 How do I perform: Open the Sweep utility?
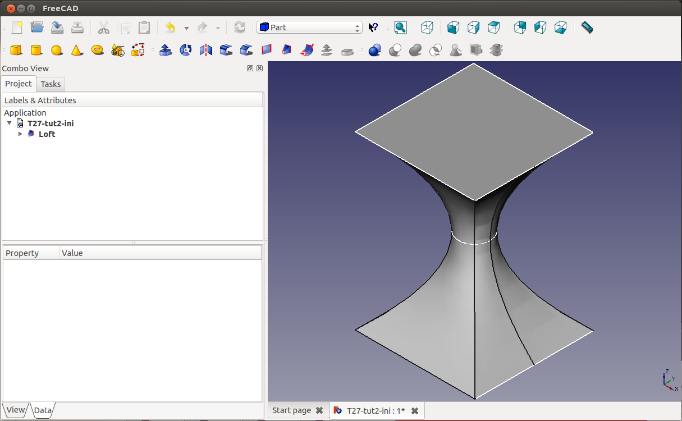pos(307,51)
